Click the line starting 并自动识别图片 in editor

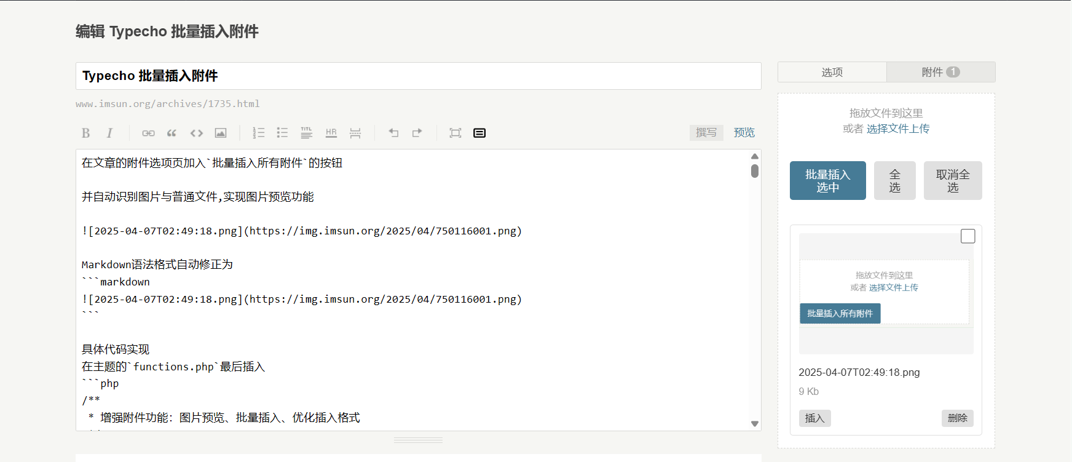197,197
